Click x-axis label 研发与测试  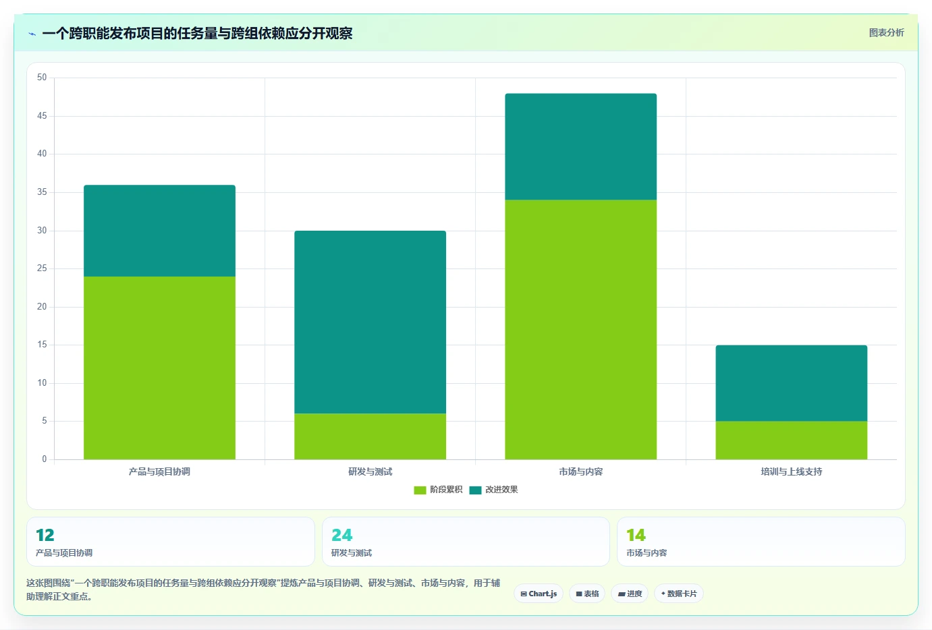[x=370, y=471]
